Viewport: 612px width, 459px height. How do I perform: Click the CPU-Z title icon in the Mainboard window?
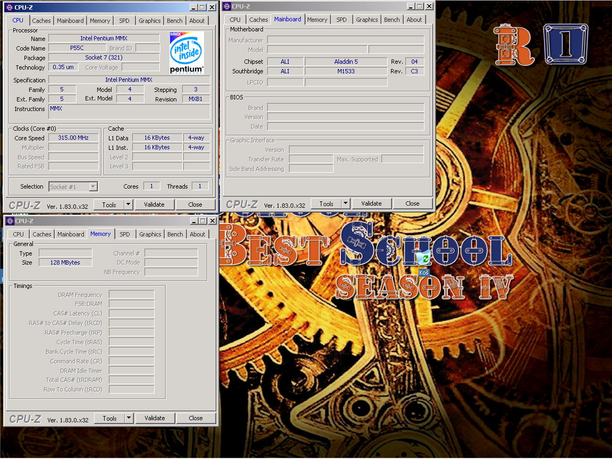227,6
